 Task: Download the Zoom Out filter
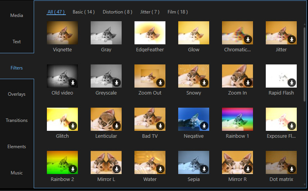(160, 83)
